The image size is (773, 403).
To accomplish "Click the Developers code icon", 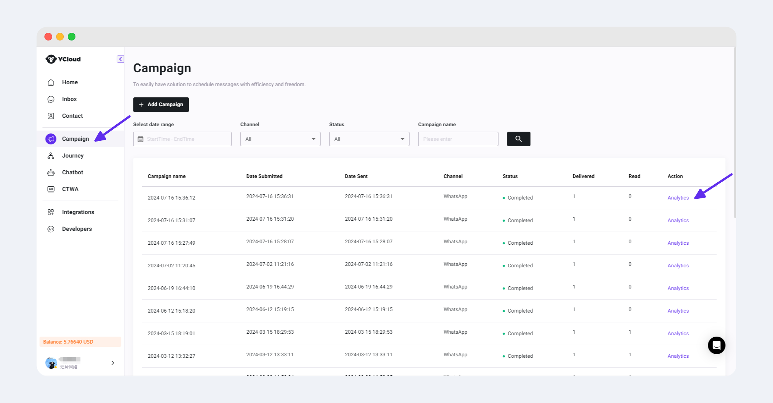I will coord(51,229).
